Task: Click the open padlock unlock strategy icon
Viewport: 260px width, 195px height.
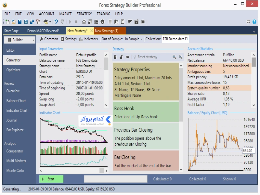Action: click(x=121, y=57)
